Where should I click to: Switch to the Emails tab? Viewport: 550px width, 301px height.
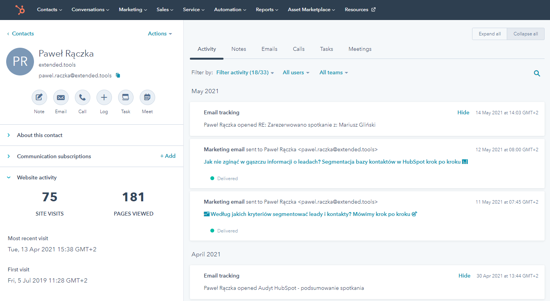click(x=269, y=49)
